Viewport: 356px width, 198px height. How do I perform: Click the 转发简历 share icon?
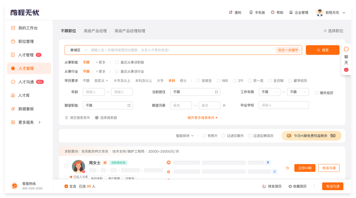pyautogui.click(x=264, y=187)
